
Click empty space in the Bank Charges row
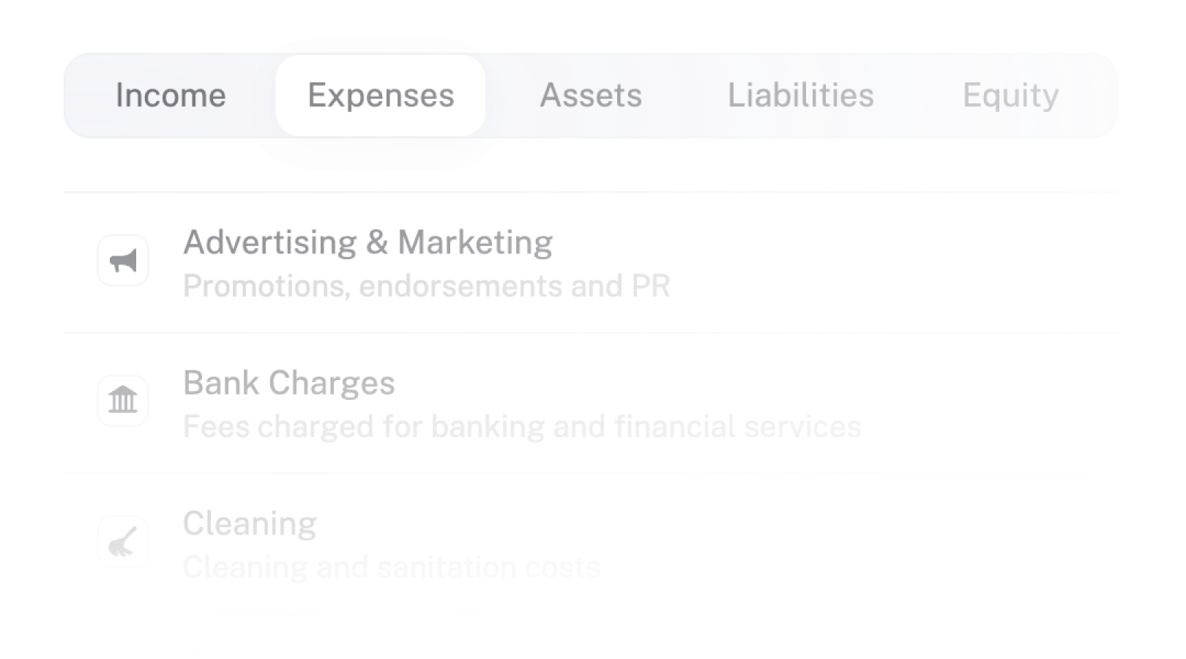(x=988, y=403)
